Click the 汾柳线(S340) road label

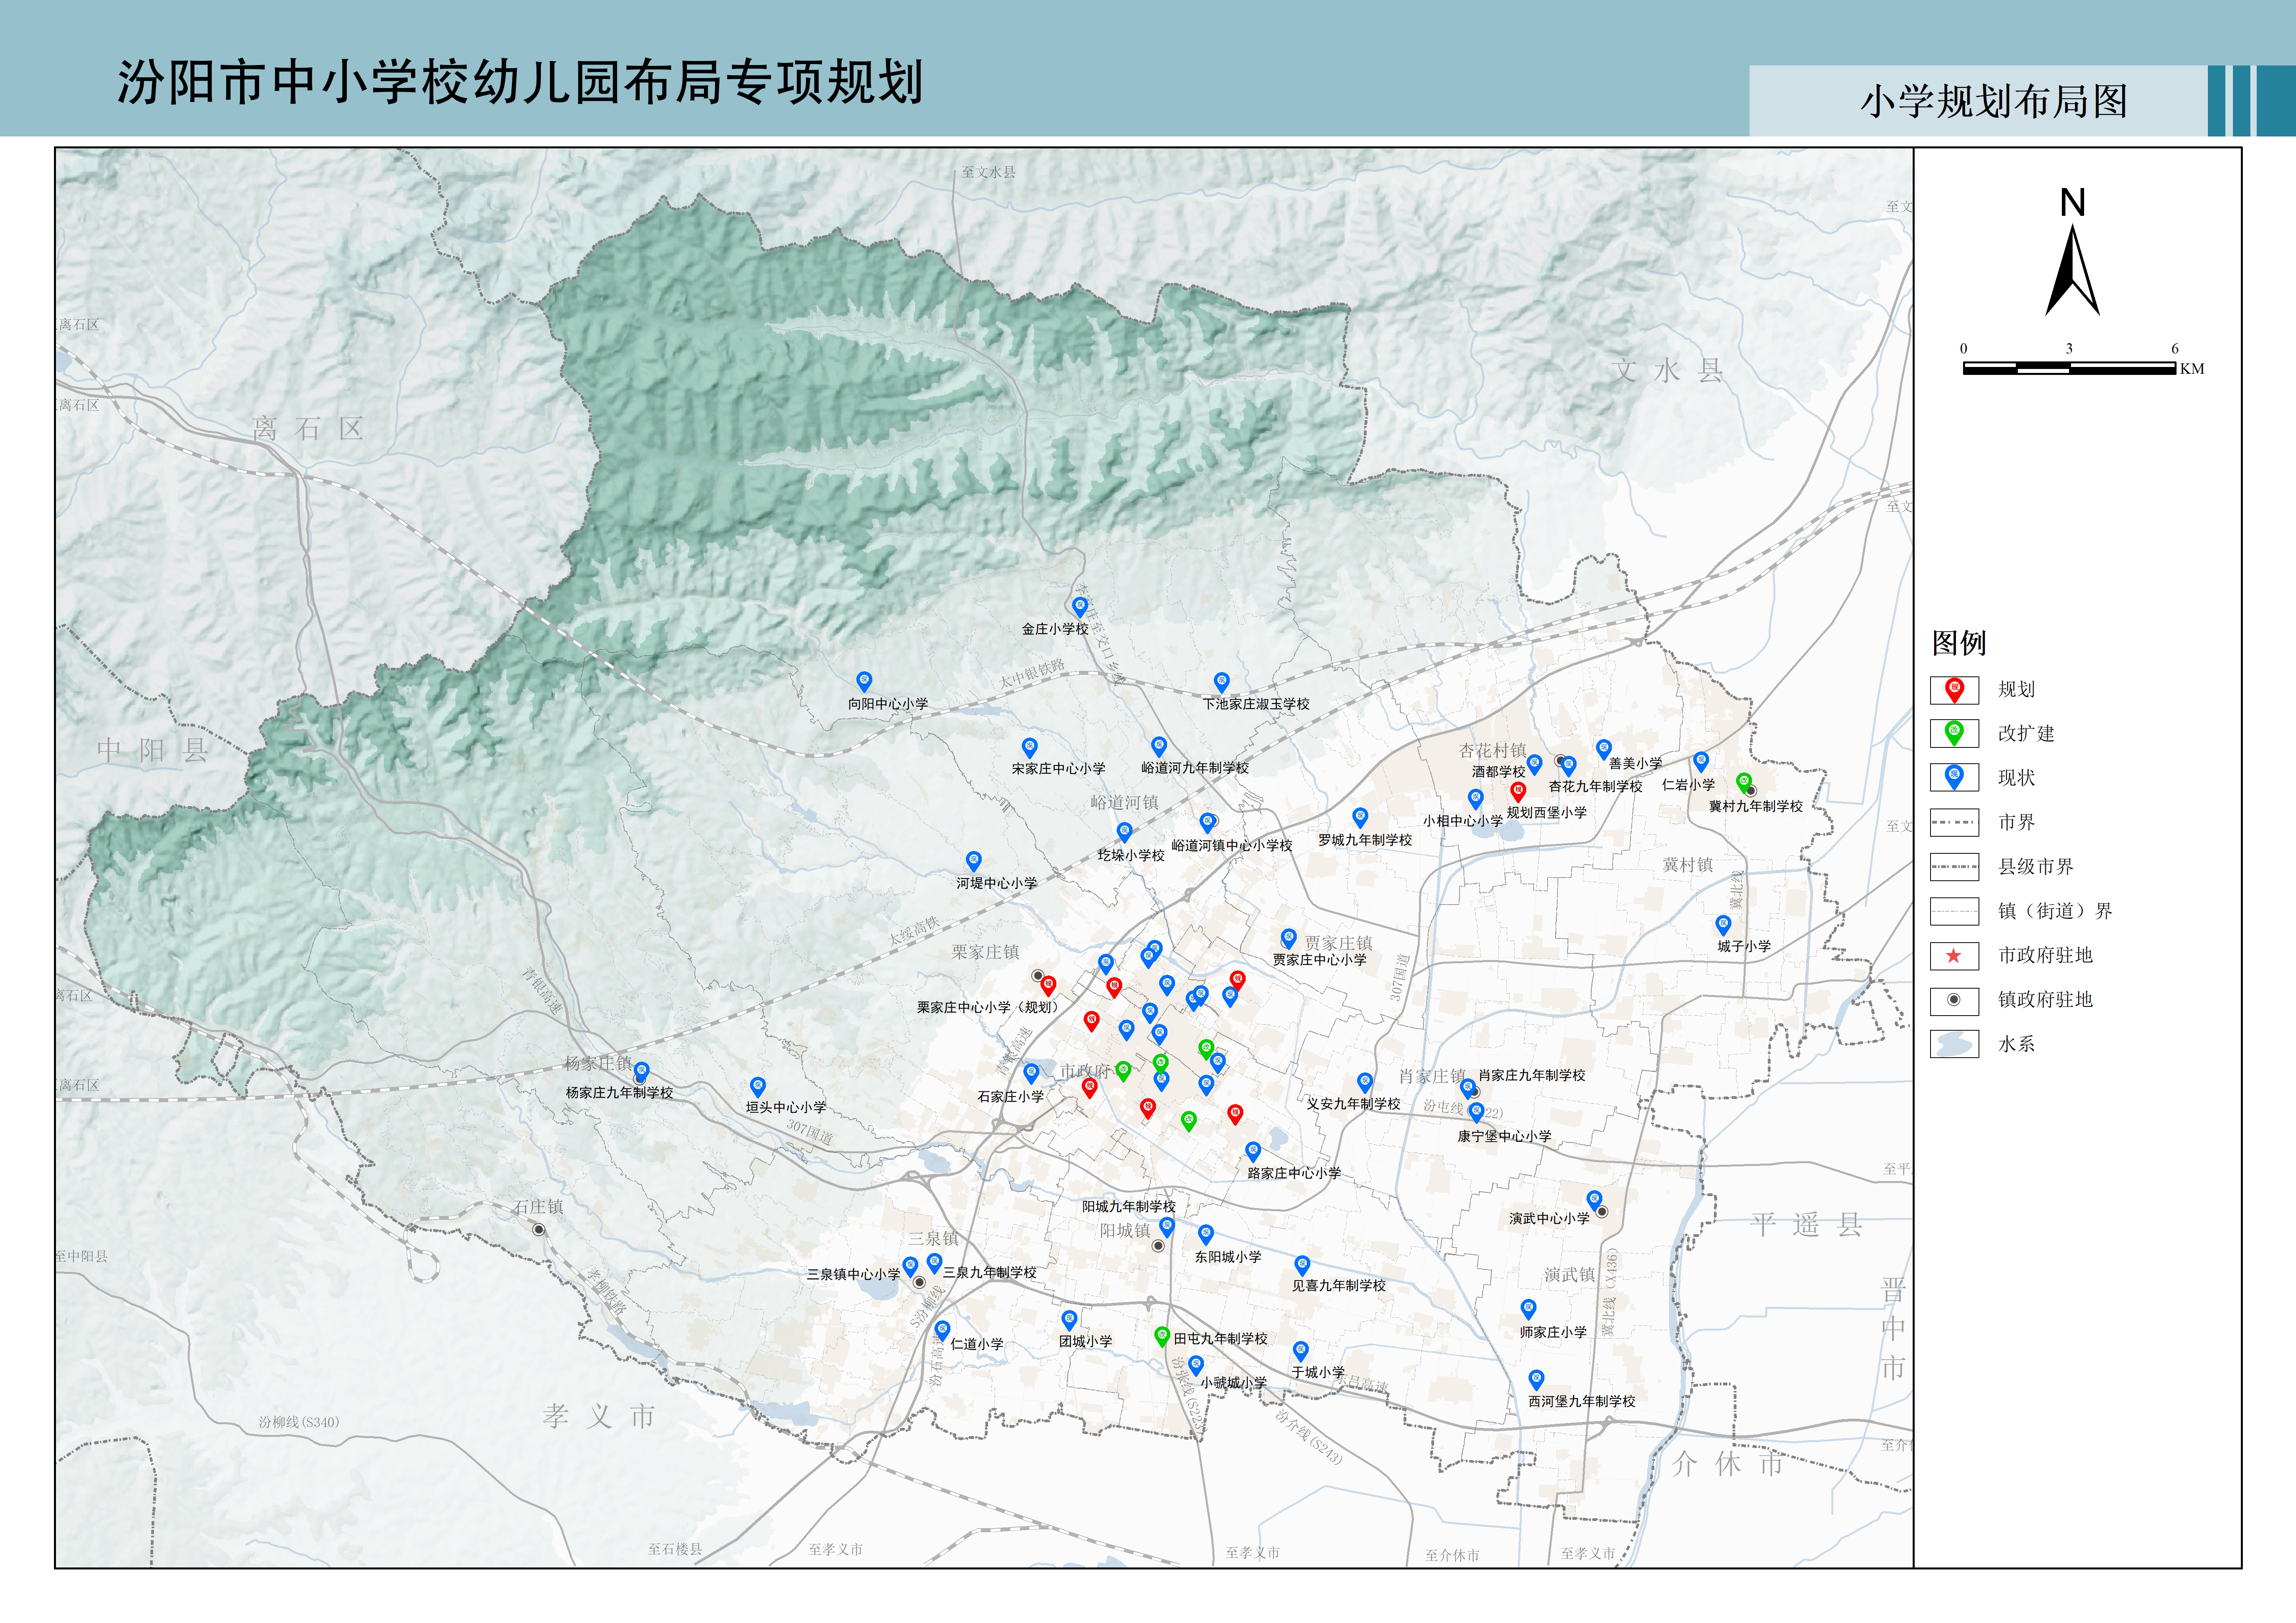point(299,1422)
